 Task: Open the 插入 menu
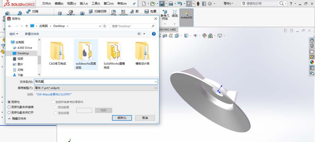[x=84, y=4]
